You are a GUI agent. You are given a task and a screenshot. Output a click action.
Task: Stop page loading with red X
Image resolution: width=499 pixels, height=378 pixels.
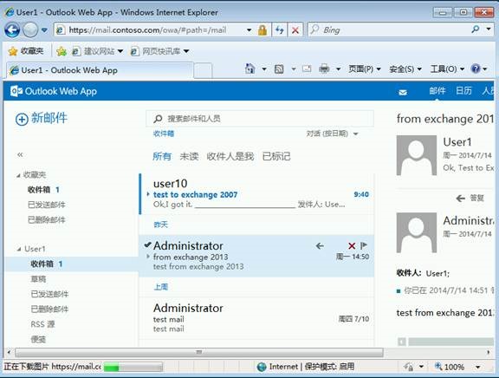click(295, 30)
